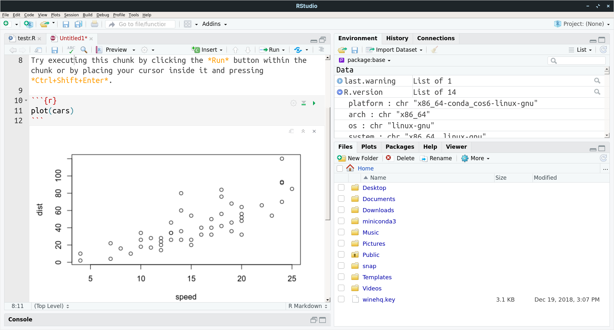Collapse the R.version list entry
This screenshot has height=330, width=614.
point(340,92)
